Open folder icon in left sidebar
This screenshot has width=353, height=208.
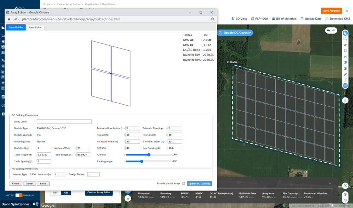(3, 28)
